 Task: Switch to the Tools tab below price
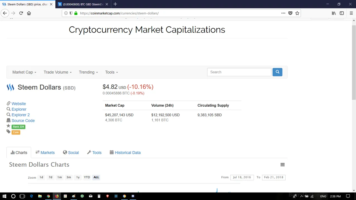(x=94, y=152)
